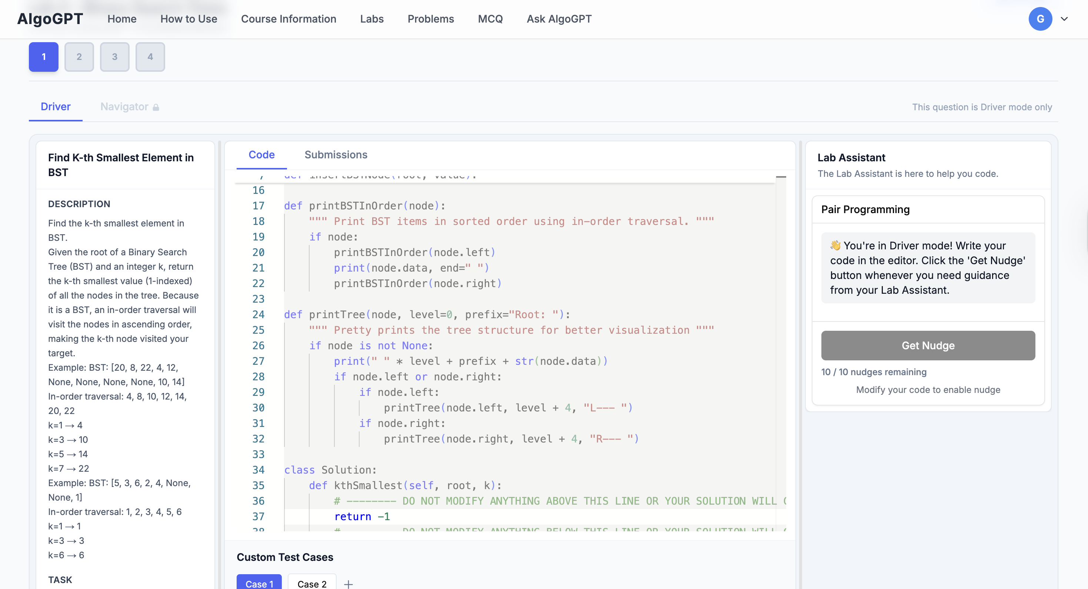The image size is (1088, 589).
Task: Select the Case 1 test case
Action: [259, 583]
